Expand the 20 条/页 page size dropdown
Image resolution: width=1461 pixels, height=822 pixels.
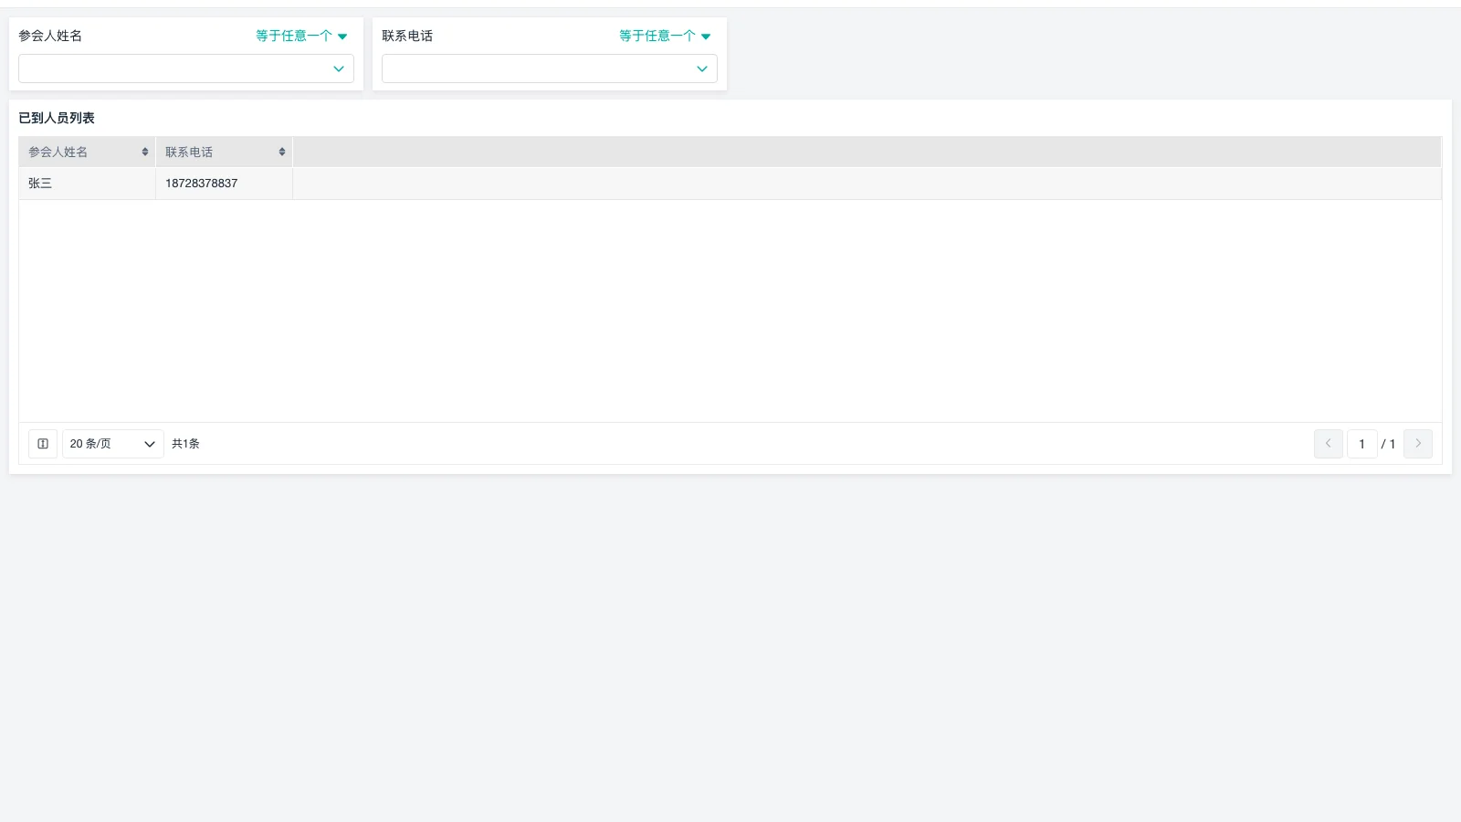pos(112,444)
